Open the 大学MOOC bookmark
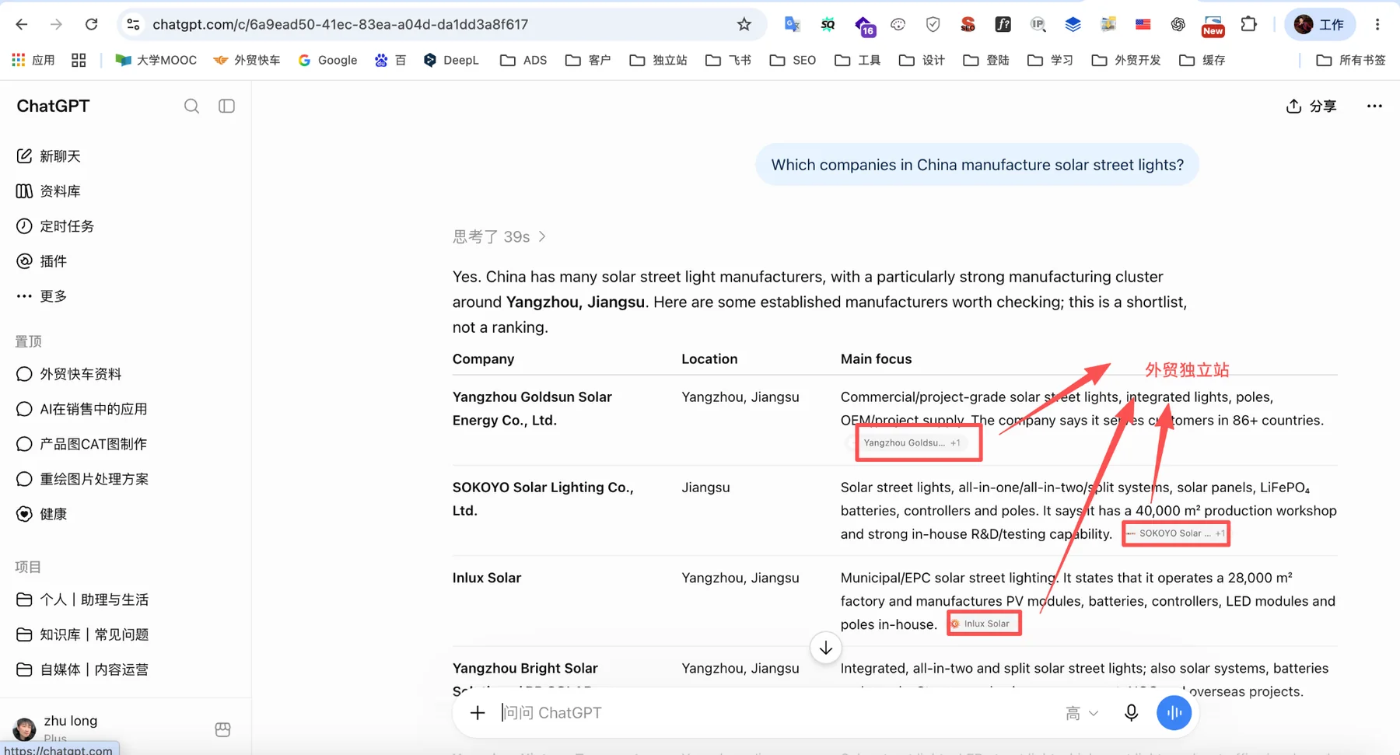Screen dimensions: 1400x755 click(x=156, y=60)
